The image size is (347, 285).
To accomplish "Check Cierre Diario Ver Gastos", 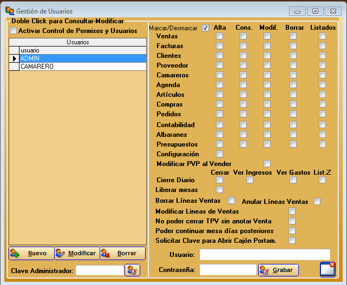I will pyautogui.click(x=293, y=180).
